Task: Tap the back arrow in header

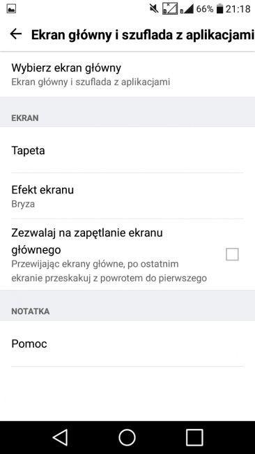Action: coord(16,34)
